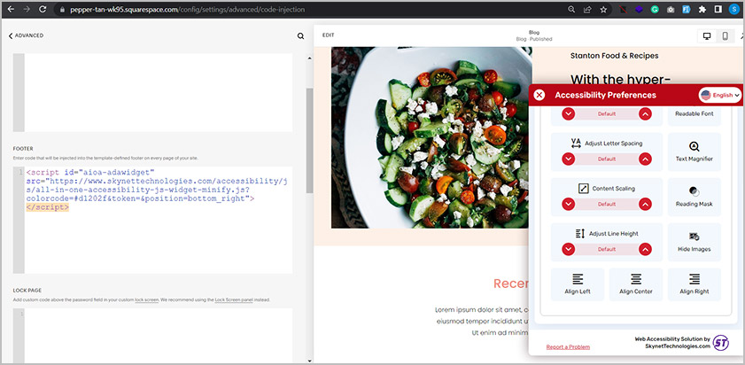Viewport: 745px width, 365px height.
Task: Go back to the Advanced settings menu
Action: point(26,35)
